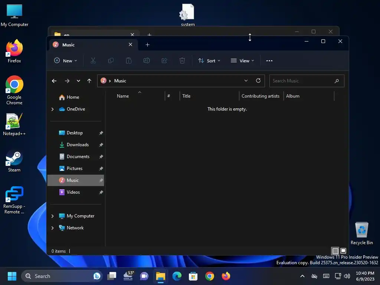Screen dimensions: 380x285
Task: Open Notepad++ desktop shortcut
Action: (x=14, y=124)
